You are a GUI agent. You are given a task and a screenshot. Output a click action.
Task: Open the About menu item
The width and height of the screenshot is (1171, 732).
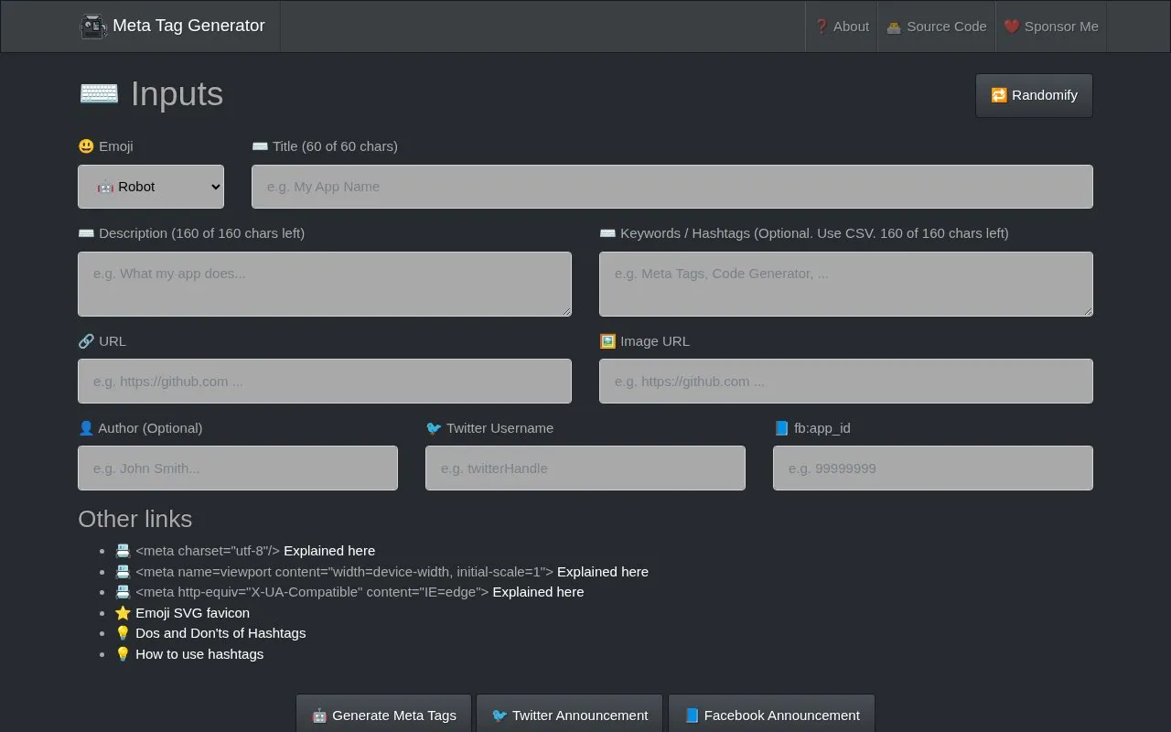click(x=842, y=27)
